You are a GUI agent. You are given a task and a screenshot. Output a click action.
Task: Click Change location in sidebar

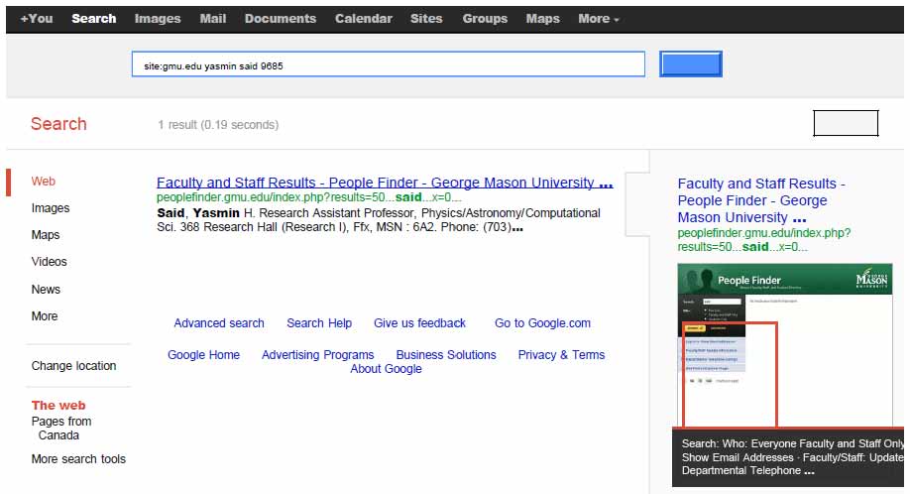73,366
